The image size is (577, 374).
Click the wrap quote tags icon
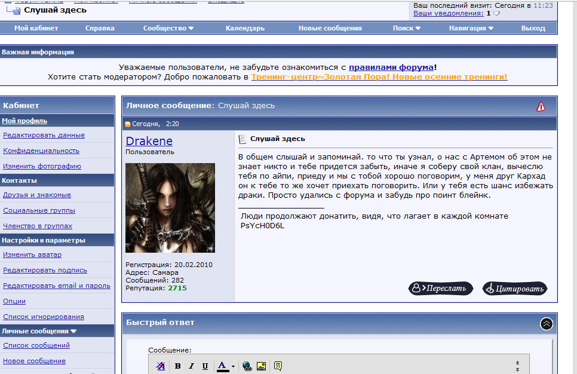tap(278, 366)
